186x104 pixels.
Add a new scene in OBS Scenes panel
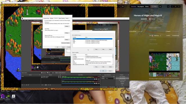coord(22,85)
